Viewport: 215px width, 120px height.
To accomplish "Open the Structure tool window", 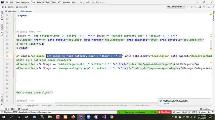I will pos(2,30).
